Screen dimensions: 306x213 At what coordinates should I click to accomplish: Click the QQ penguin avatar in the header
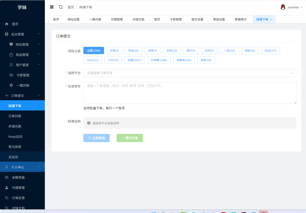click(282, 7)
